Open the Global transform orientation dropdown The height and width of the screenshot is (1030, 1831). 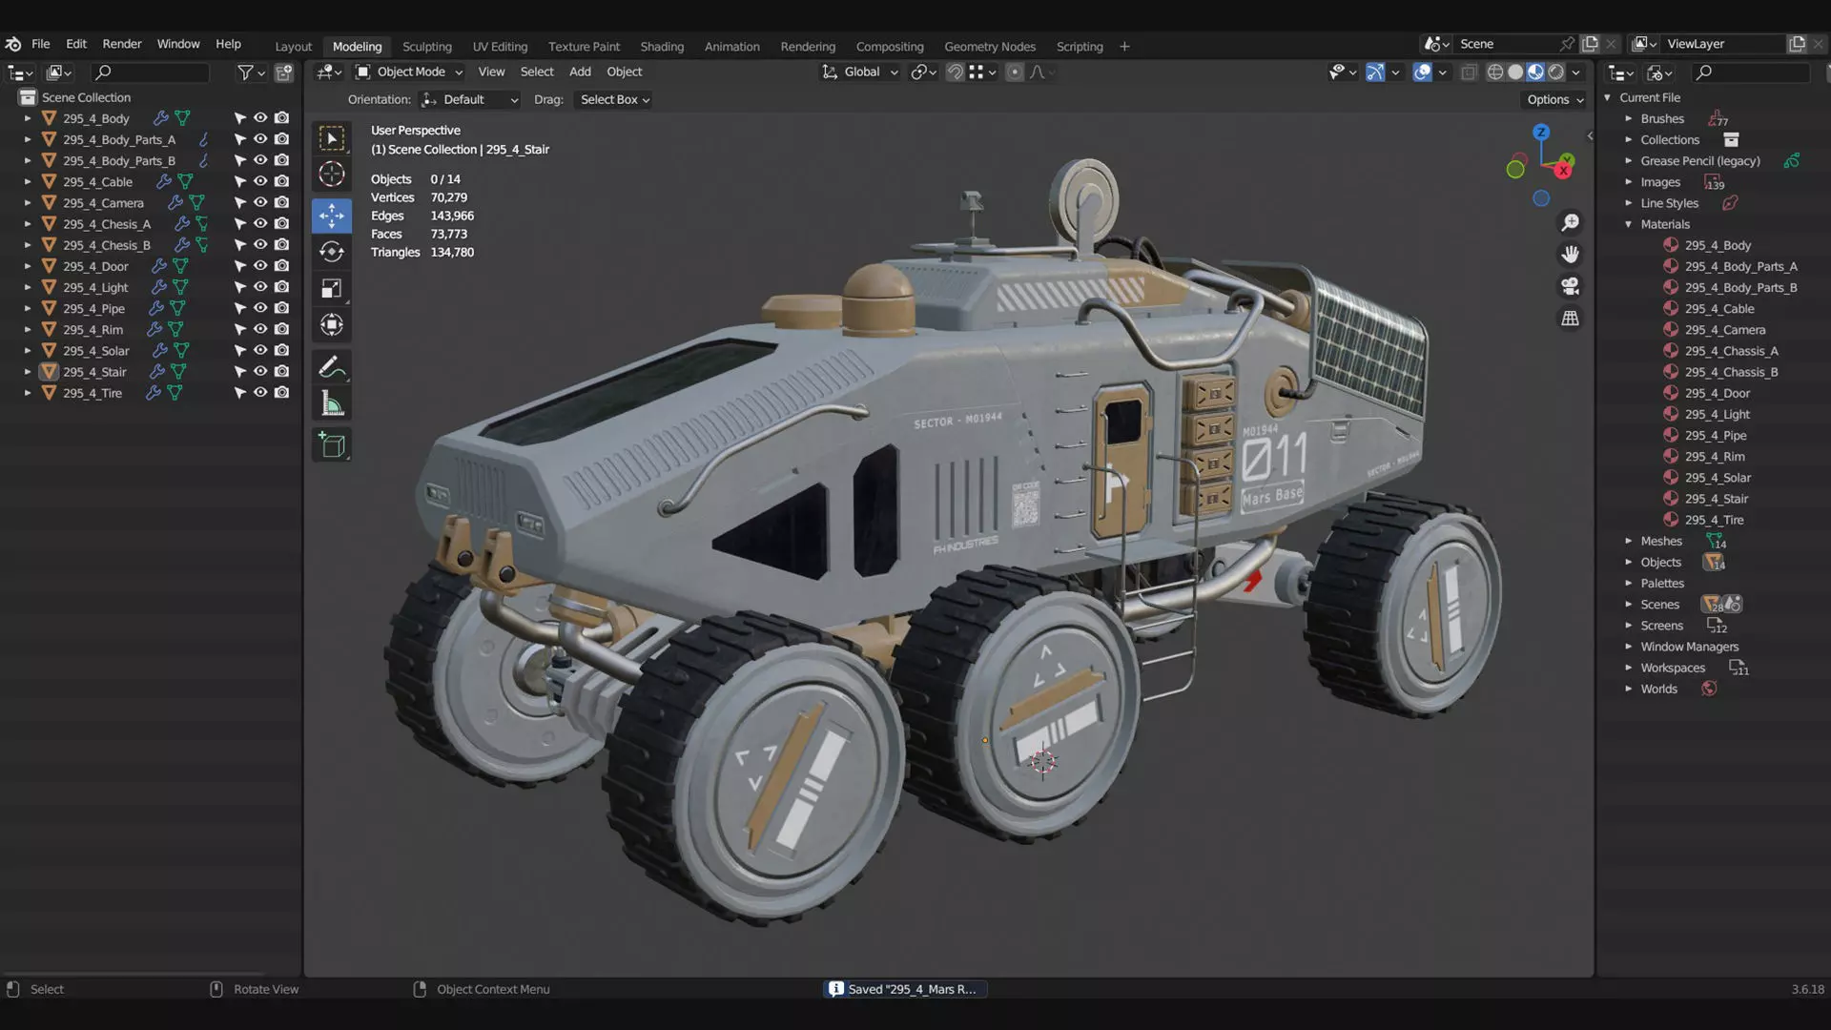[860, 72]
